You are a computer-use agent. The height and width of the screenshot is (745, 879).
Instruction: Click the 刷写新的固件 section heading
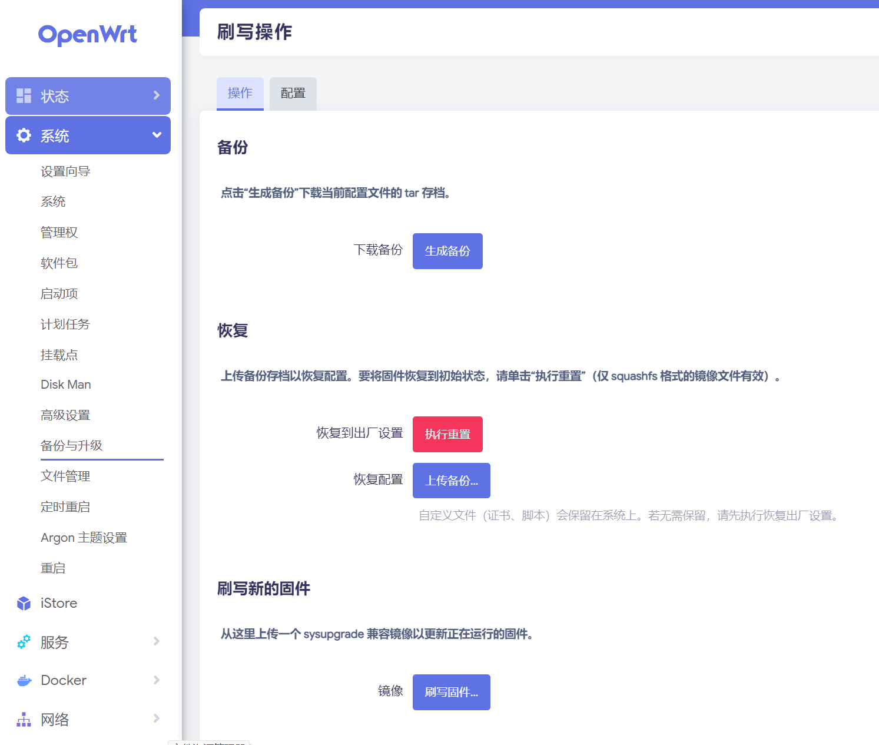(264, 588)
